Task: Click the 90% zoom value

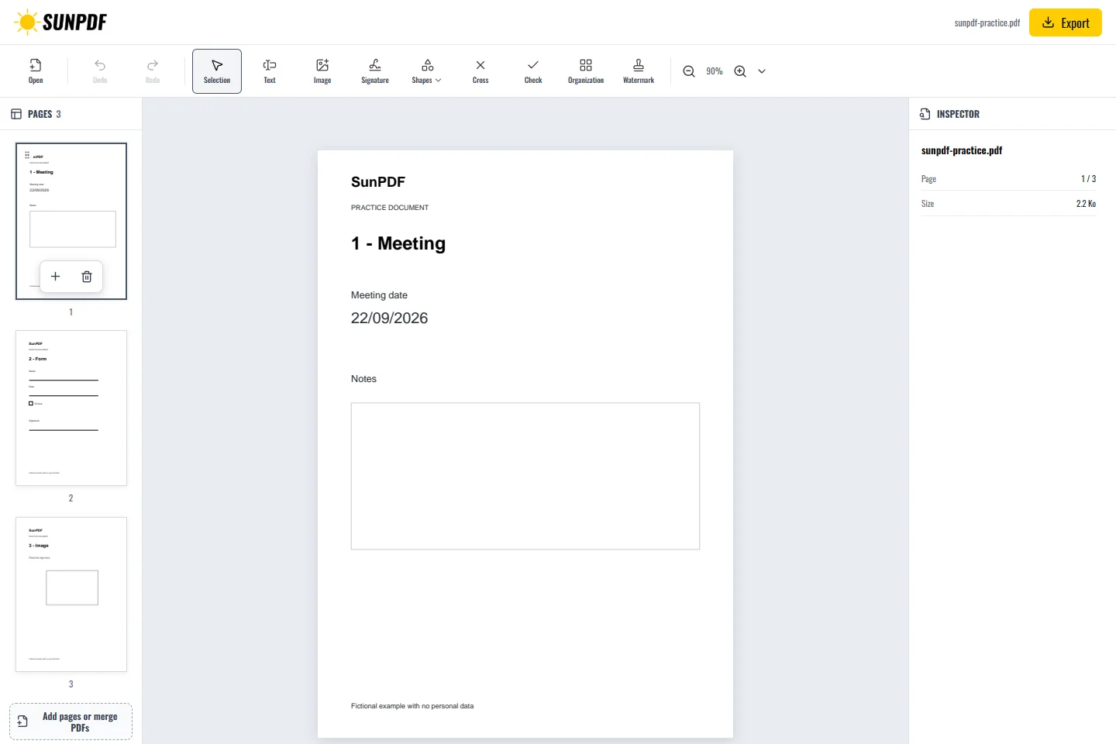Action: coord(715,71)
